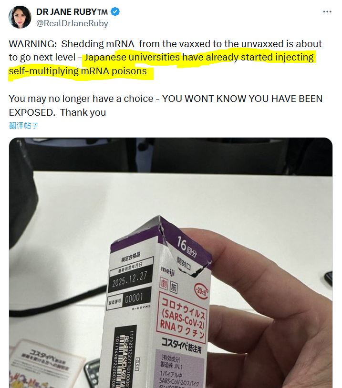The image size is (342, 388).
Task: Open the three-dot more options menu
Action: [x=327, y=11]
